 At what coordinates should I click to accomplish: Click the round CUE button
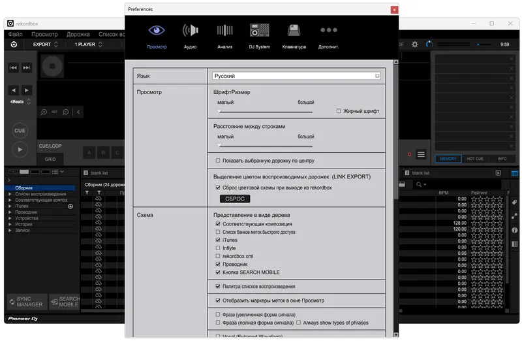20,131
